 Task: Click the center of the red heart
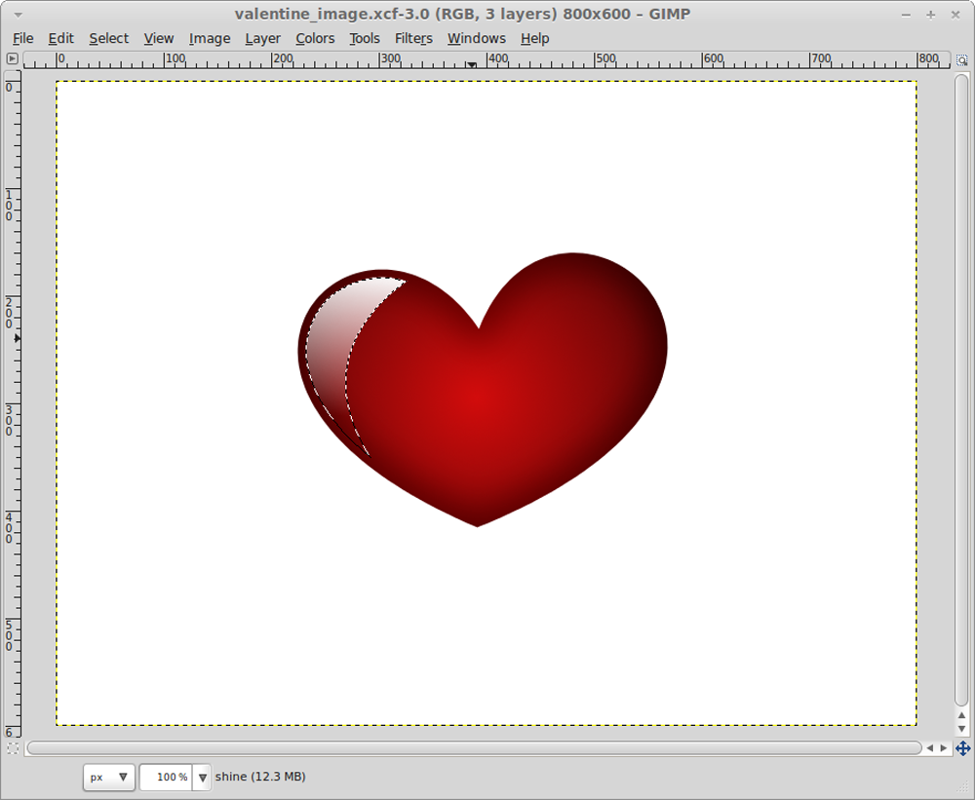click(x=478, y=390)
